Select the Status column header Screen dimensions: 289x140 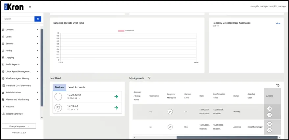coord(236,96)
